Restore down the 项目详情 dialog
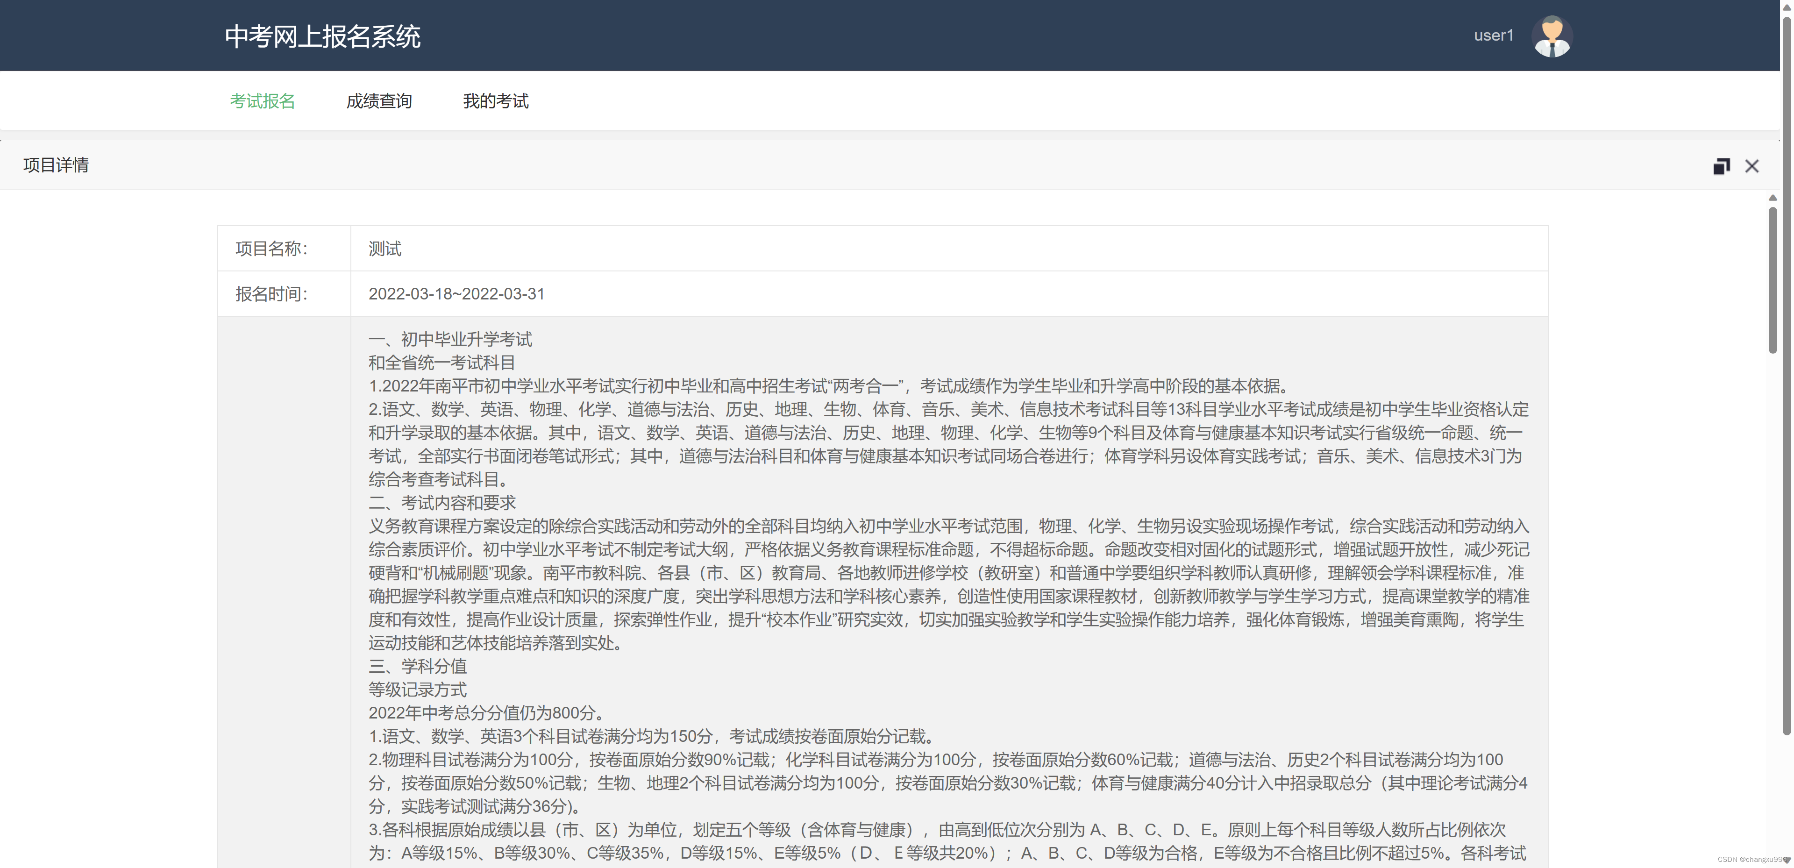Viewport: 1794px width, 868px height. tap(1721, 166)
